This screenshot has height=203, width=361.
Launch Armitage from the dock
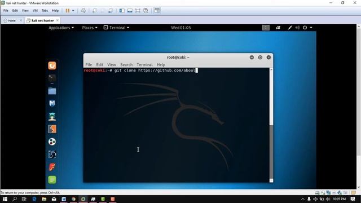pos(52,116)
